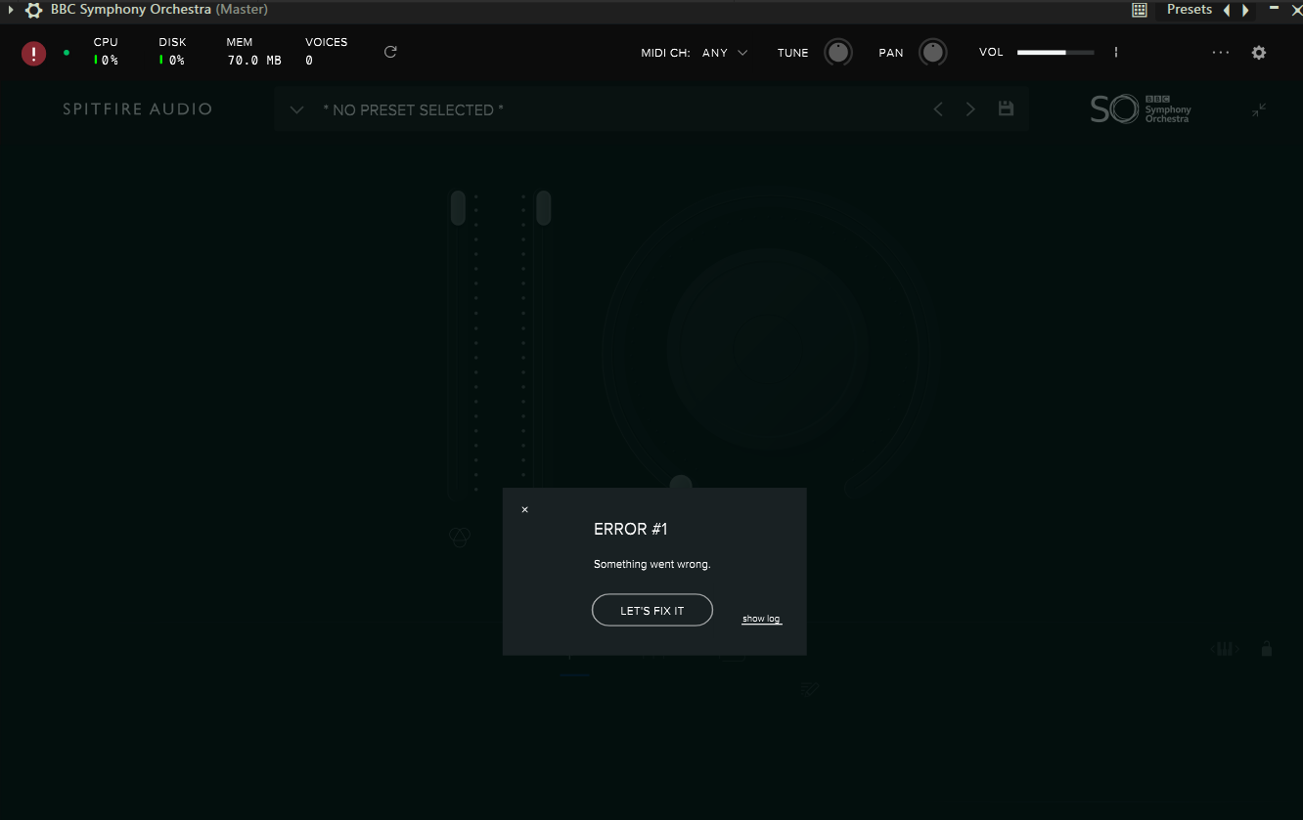Image resolution: width=1303 pixels, height=820 pixels.
Task: Click the red error warning icon
Action: coord(33,54)
